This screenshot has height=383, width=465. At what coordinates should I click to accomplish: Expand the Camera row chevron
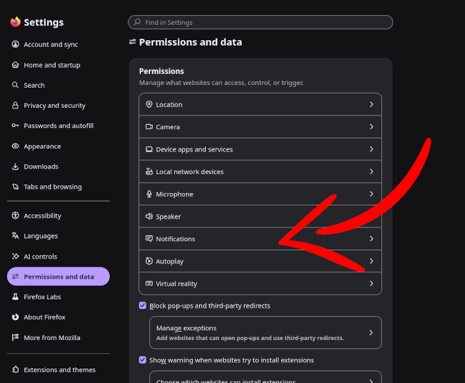click(371, 127)
